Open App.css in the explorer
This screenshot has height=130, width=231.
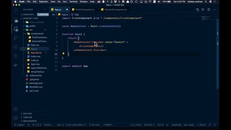coord(35,45)
